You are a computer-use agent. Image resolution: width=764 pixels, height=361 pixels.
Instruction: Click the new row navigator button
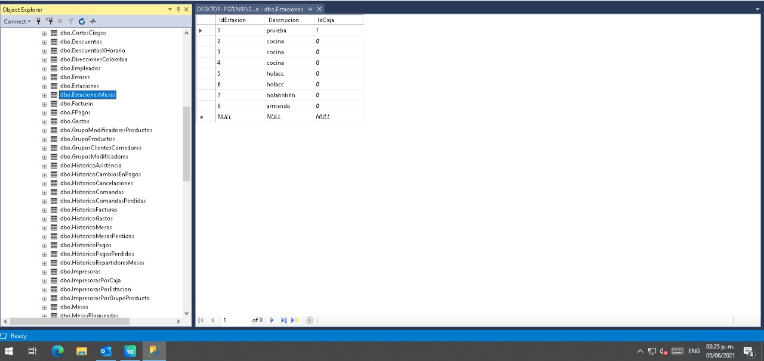coord(294,320)
